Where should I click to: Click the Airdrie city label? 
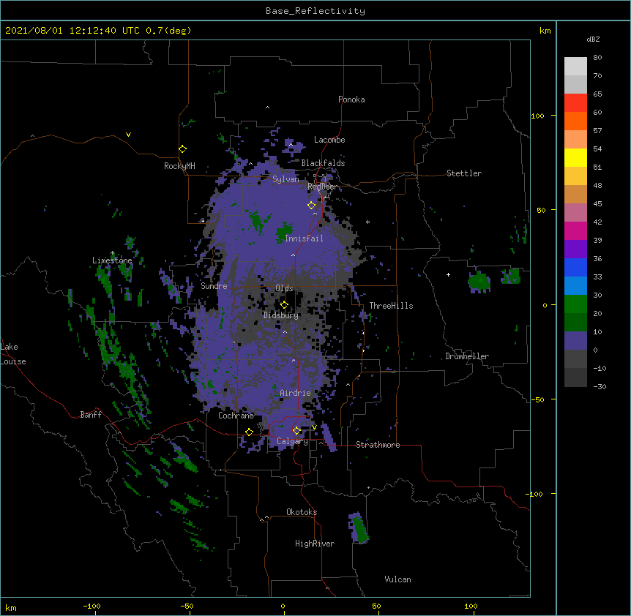pos(295,393)
